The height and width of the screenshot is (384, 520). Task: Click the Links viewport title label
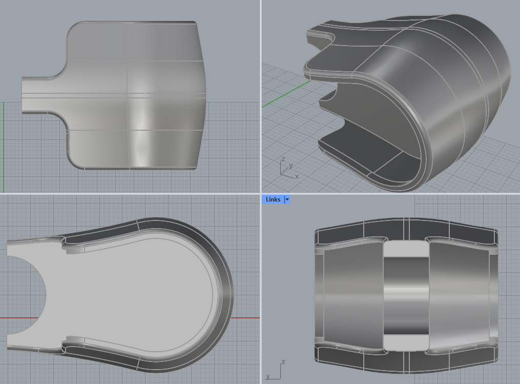click(273, 199)
